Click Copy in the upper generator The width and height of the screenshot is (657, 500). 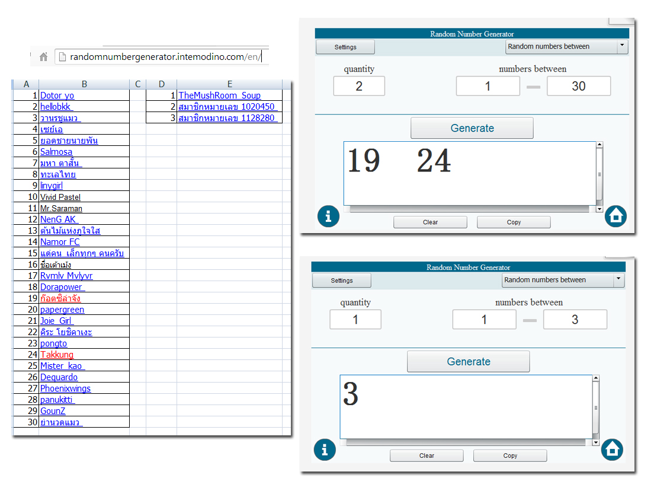[x=514, y=222]
